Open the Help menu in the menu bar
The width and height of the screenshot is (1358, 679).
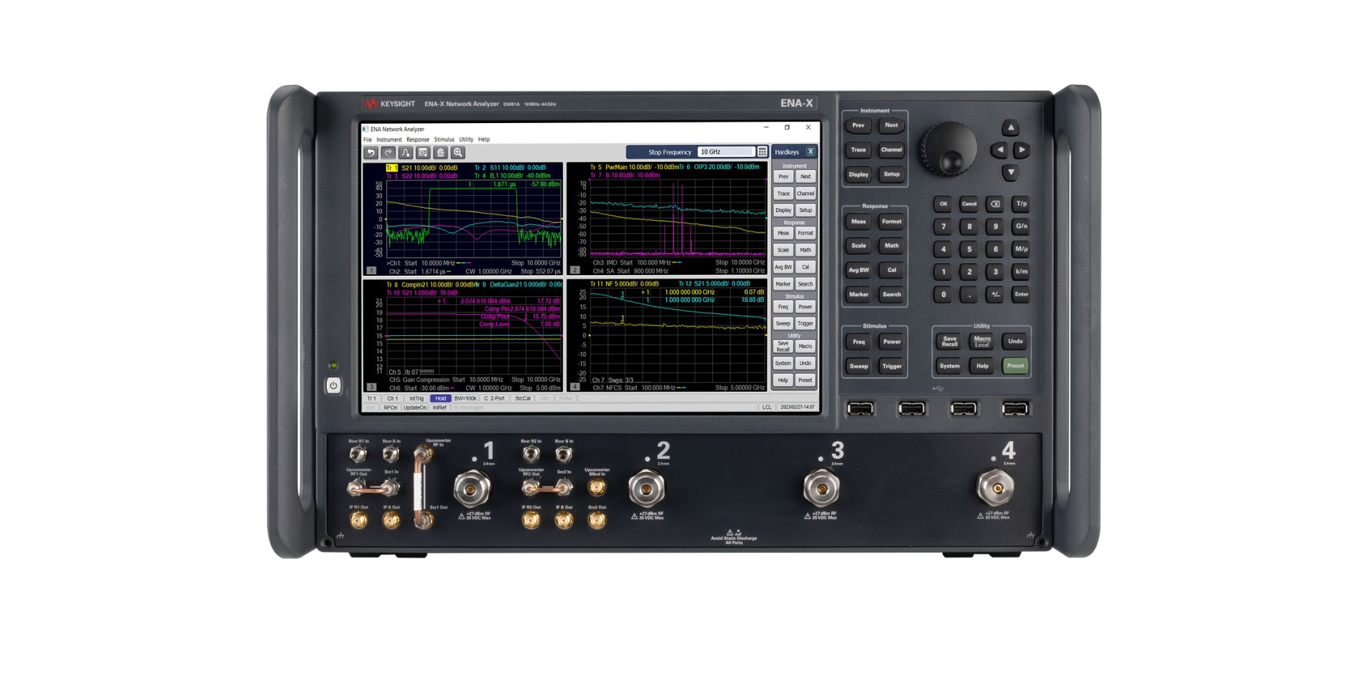click(484, 139)
